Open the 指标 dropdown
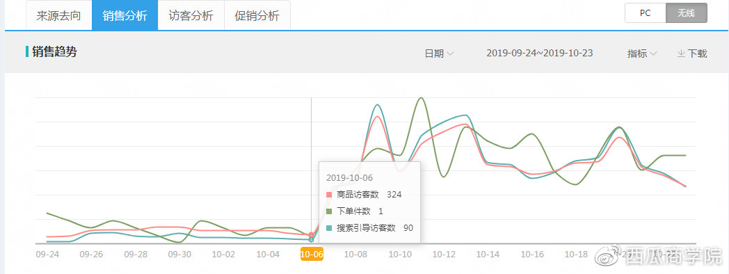This screenshot has width=729, height=274. click(x=641, y=54)
